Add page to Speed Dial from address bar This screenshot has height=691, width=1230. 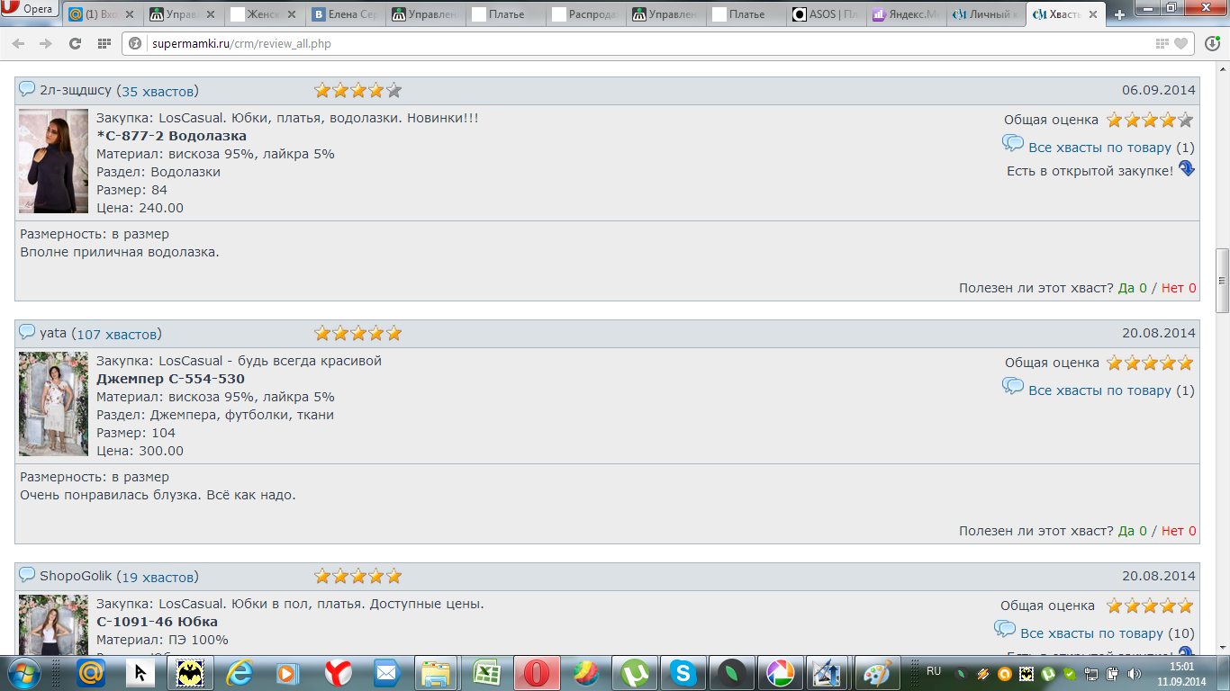[x=1162, y=43]
